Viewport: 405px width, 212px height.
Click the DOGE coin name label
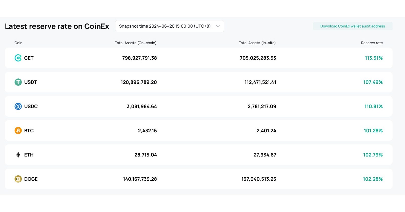[31, 179]
